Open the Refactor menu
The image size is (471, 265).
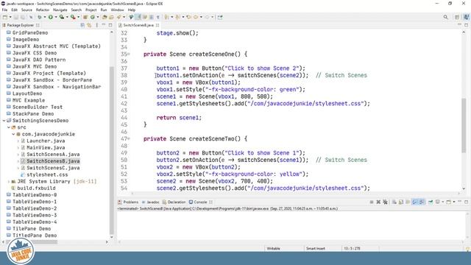point(43,10)
